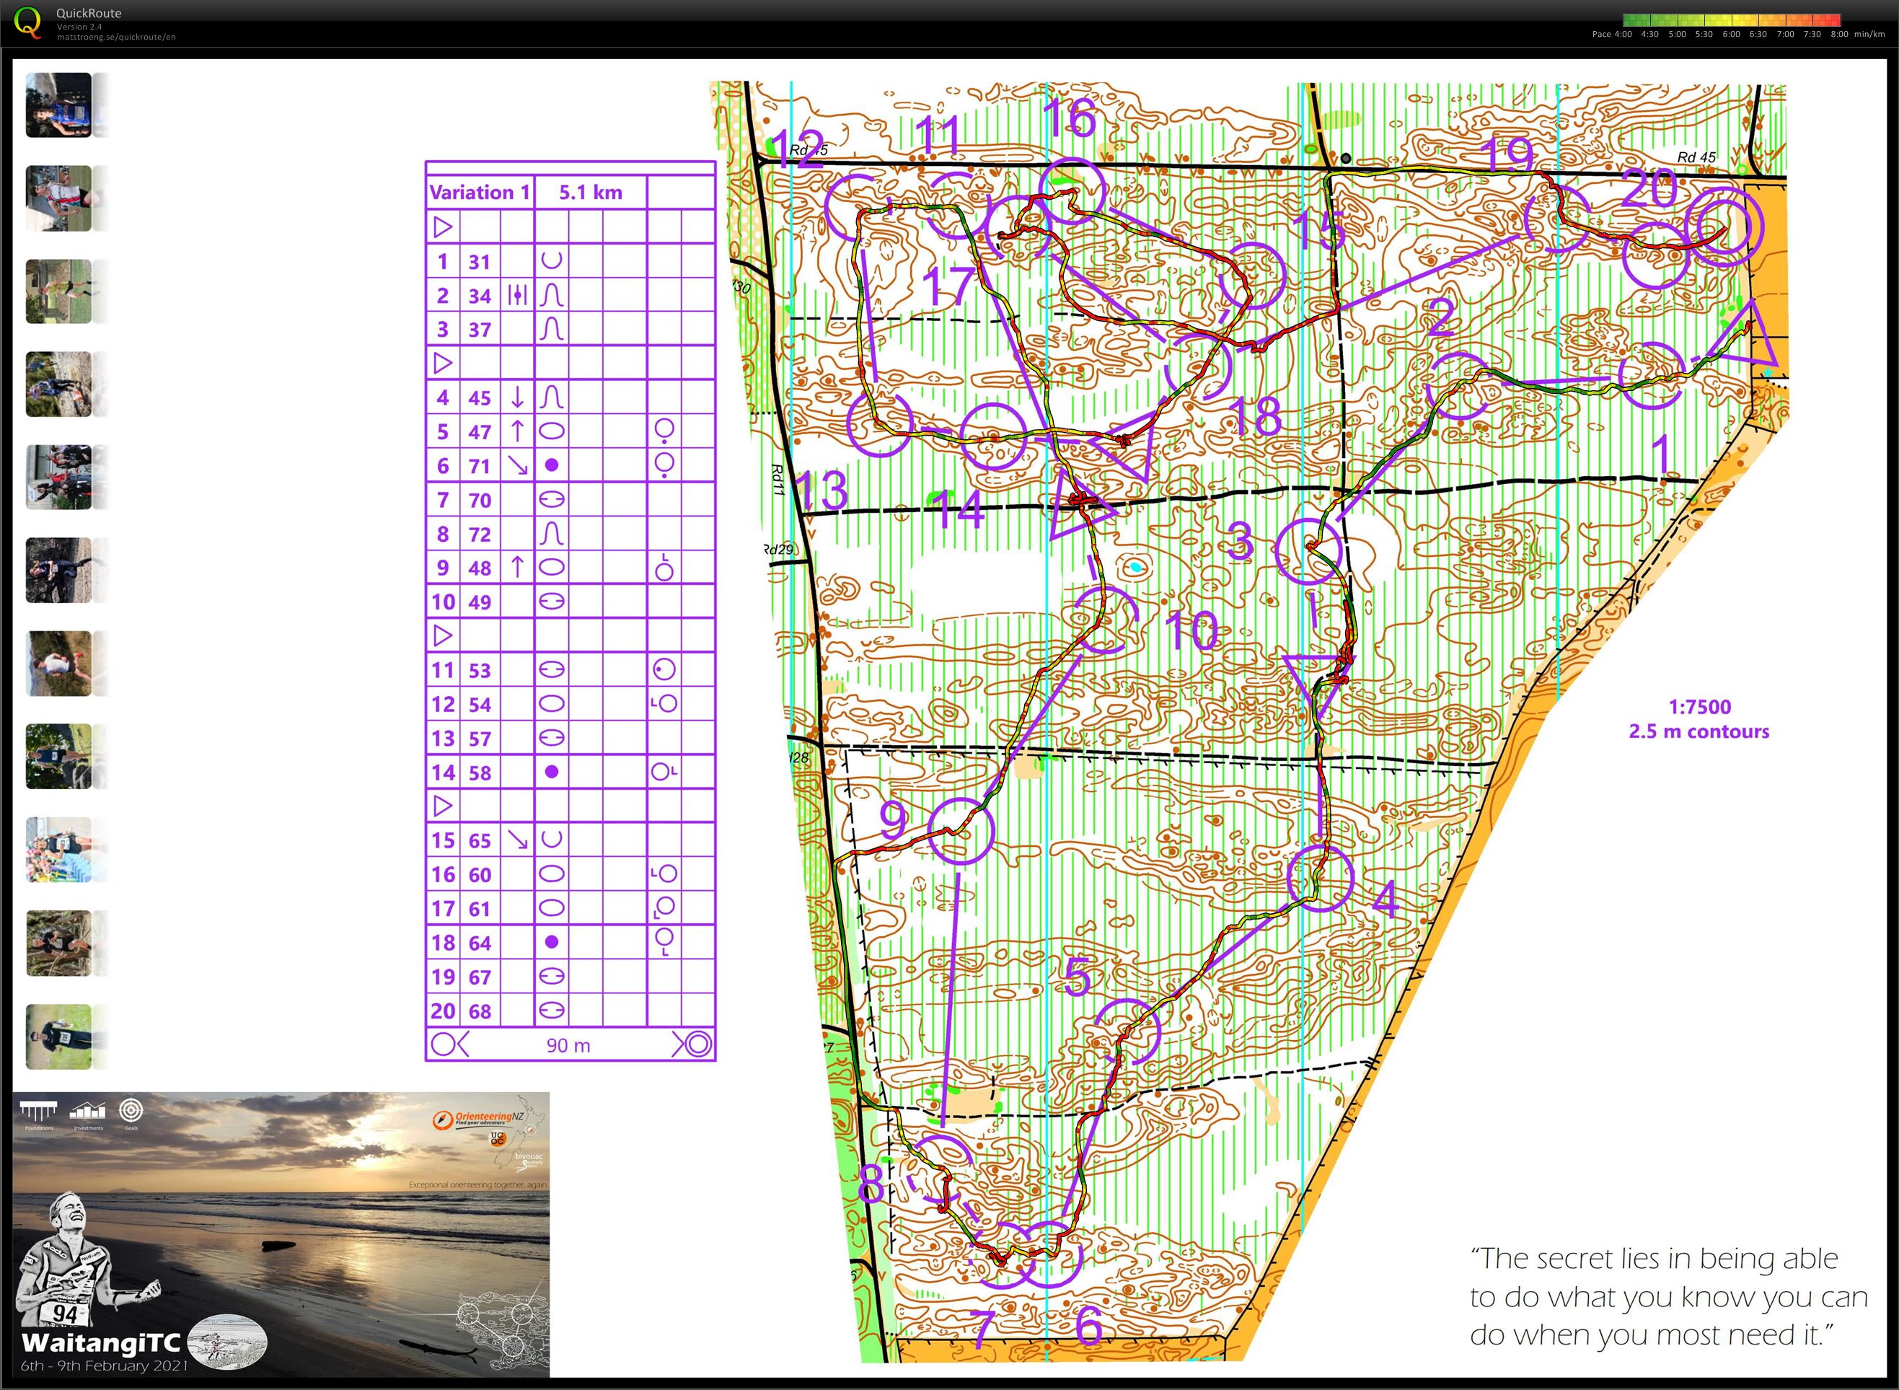
Task: Click the solid dot symbol in row 18
Action: [552, 942]
